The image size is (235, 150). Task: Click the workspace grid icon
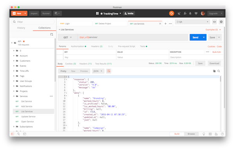97,13
